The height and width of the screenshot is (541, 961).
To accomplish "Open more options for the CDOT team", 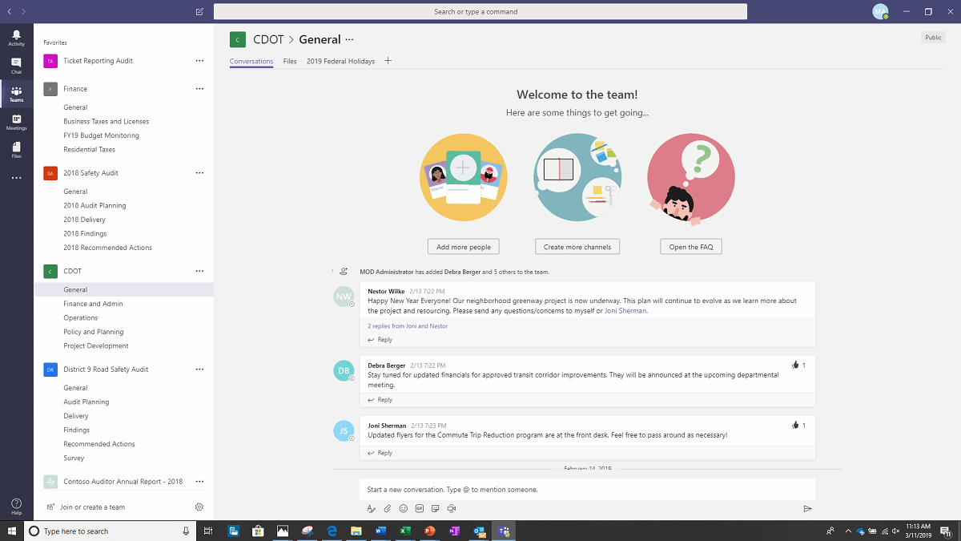I will click(x=199, y=271).
